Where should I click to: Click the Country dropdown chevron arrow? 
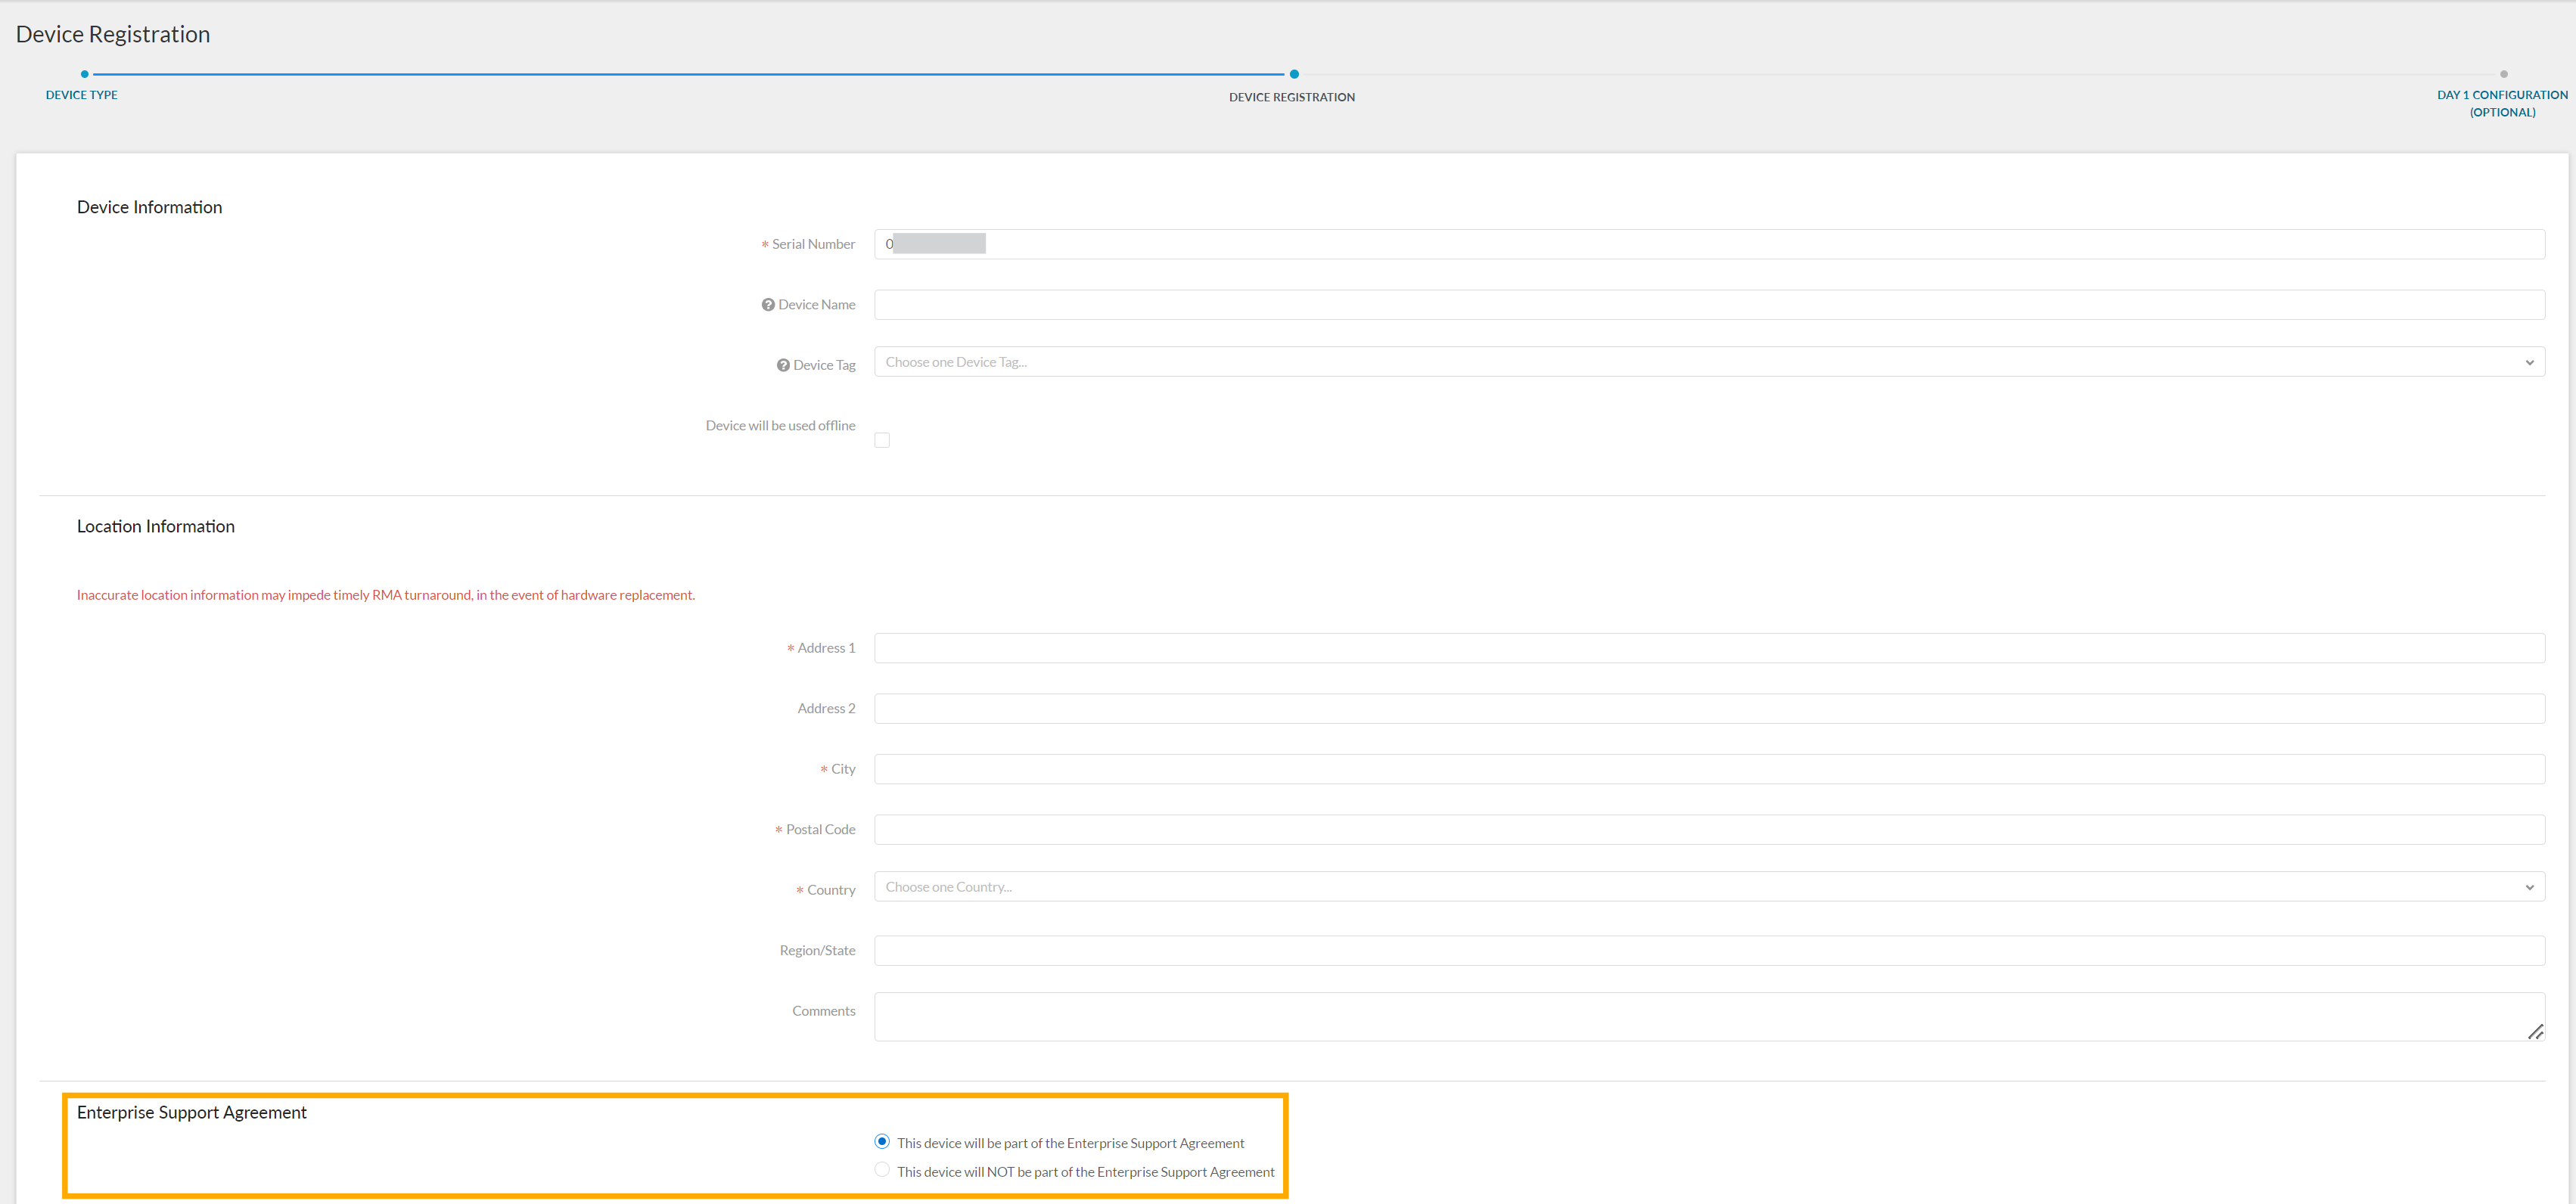pos(2529,888)
